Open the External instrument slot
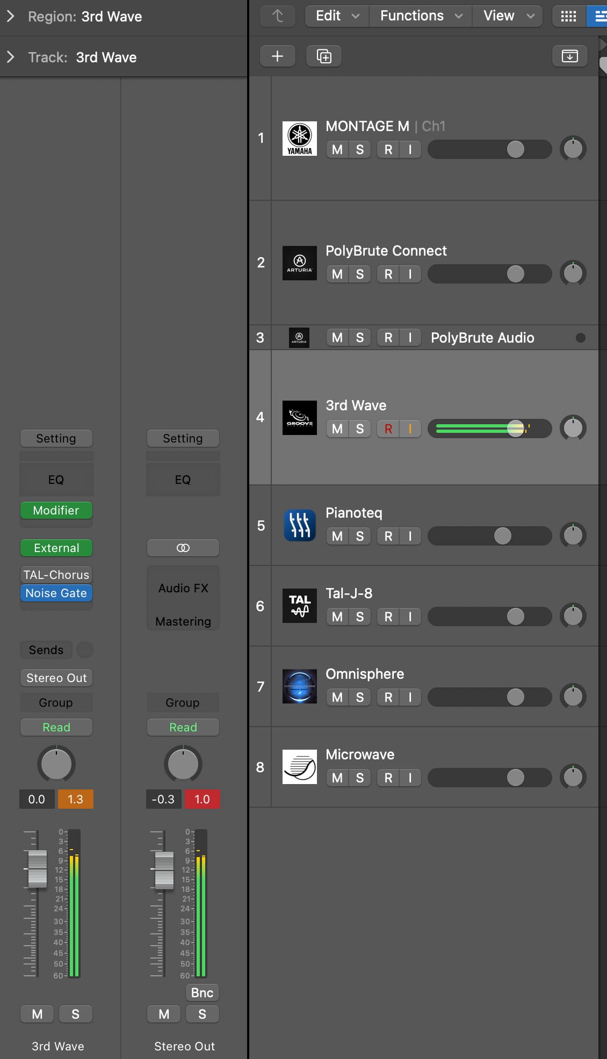This screenshot has height=1059, width=607. coord(56,548)
